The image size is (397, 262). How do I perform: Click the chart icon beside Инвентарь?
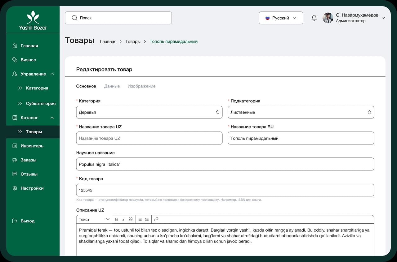[15, 146]
